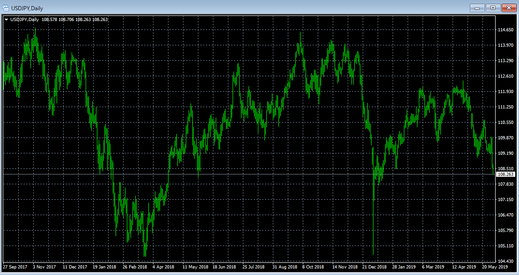Click the chart window icon in the title bar
The image size is (519, 275).
[x=6, y=8]
